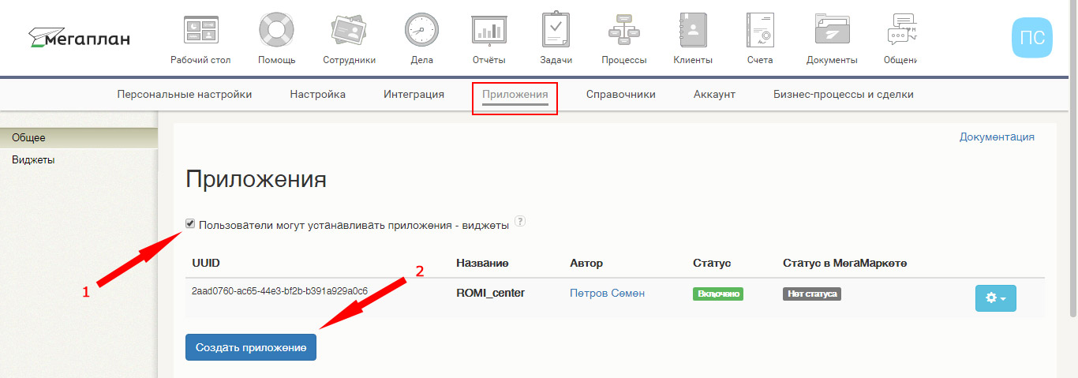The height and width of the screenshot is (378, 1078).
Task: Switch to Интеграция tab
Action: (x=414, y=94)
